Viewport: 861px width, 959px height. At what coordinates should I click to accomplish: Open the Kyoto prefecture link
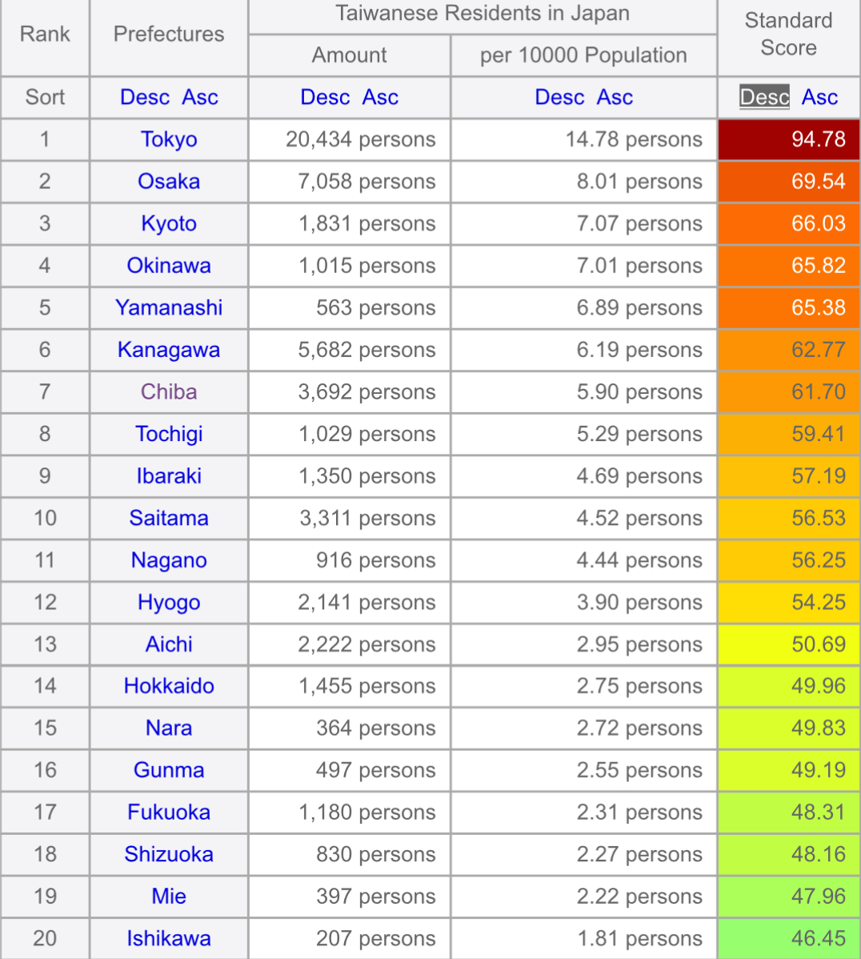[x=169, y=224]
